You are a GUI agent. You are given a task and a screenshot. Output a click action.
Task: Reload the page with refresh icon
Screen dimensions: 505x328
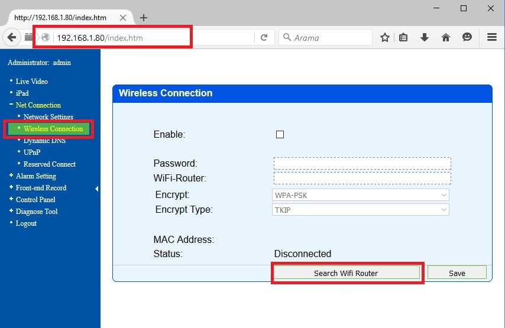(x=264, y=37)
